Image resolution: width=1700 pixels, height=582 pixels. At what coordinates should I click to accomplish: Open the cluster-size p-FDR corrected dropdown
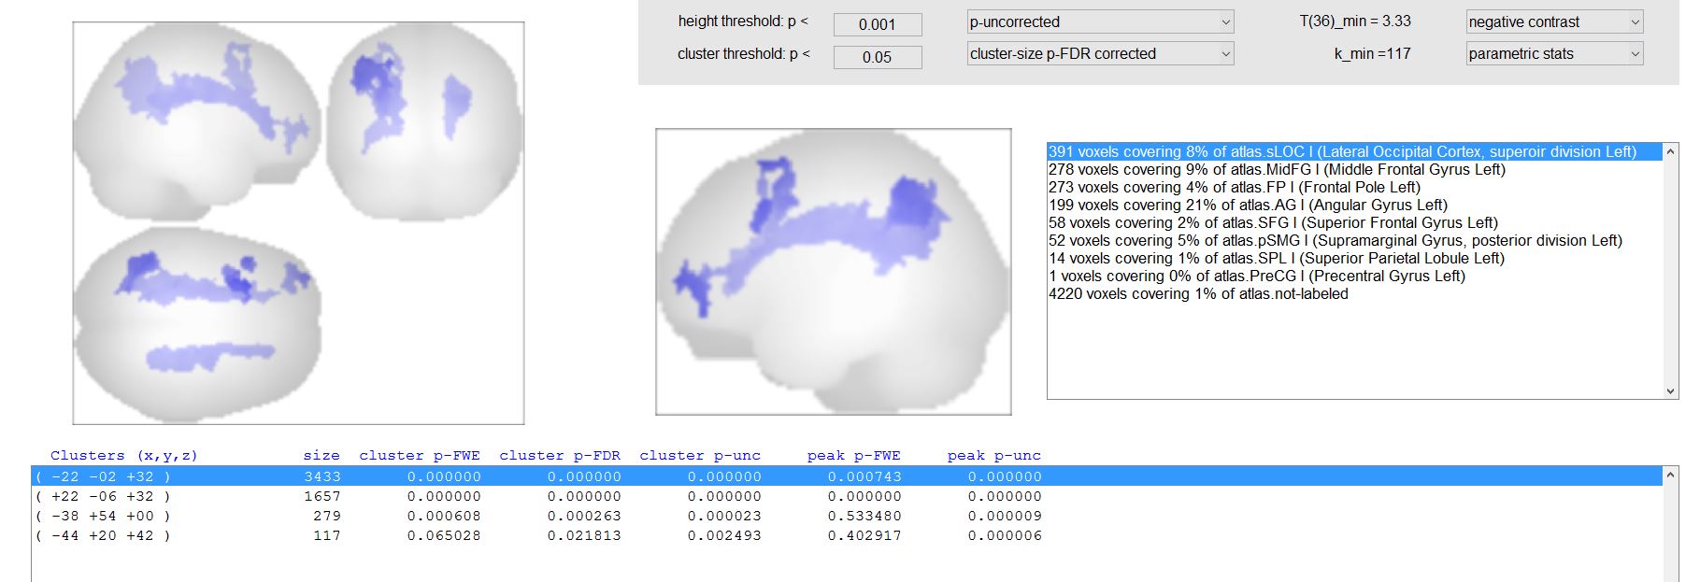click(x=1099, y=54)
